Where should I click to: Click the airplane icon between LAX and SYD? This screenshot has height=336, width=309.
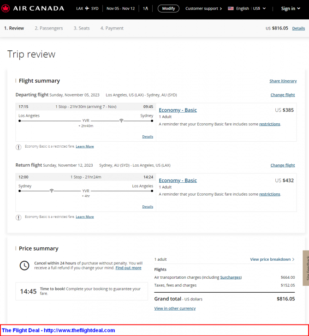(x=87, y=8)
